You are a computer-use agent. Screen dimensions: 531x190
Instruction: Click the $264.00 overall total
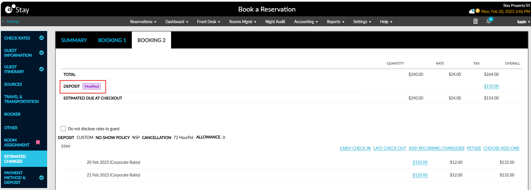pyautogui.click(x=491, y=74)
